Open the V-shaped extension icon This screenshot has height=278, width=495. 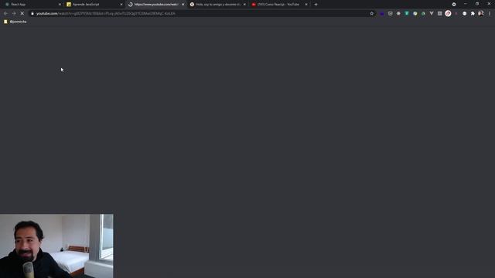(x=432, y=14)
